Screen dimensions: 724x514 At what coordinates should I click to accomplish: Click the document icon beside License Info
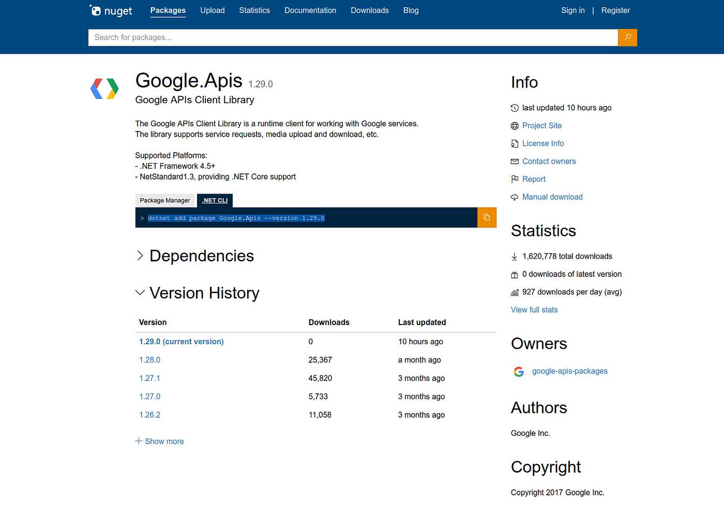click(x=515, y=143)
